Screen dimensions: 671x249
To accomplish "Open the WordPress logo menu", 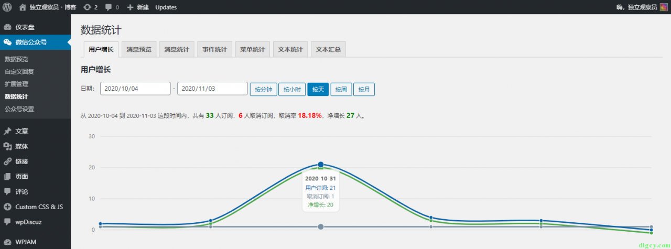I will [x=7, y=7].
